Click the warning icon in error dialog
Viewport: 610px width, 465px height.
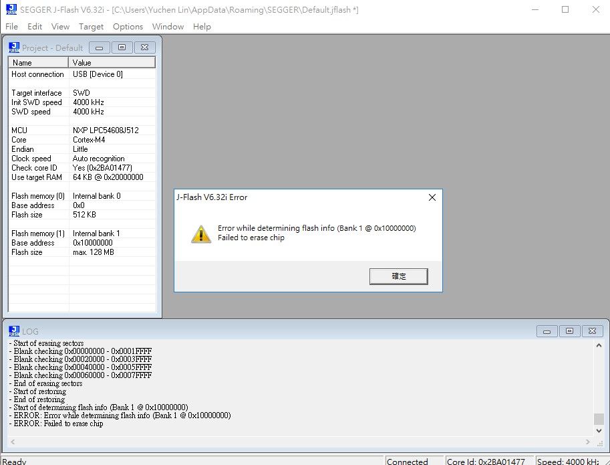(201, 234)
